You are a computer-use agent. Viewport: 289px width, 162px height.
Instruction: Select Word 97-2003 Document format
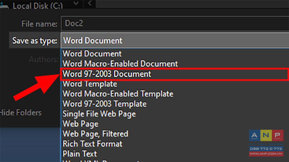click(175, 74)
